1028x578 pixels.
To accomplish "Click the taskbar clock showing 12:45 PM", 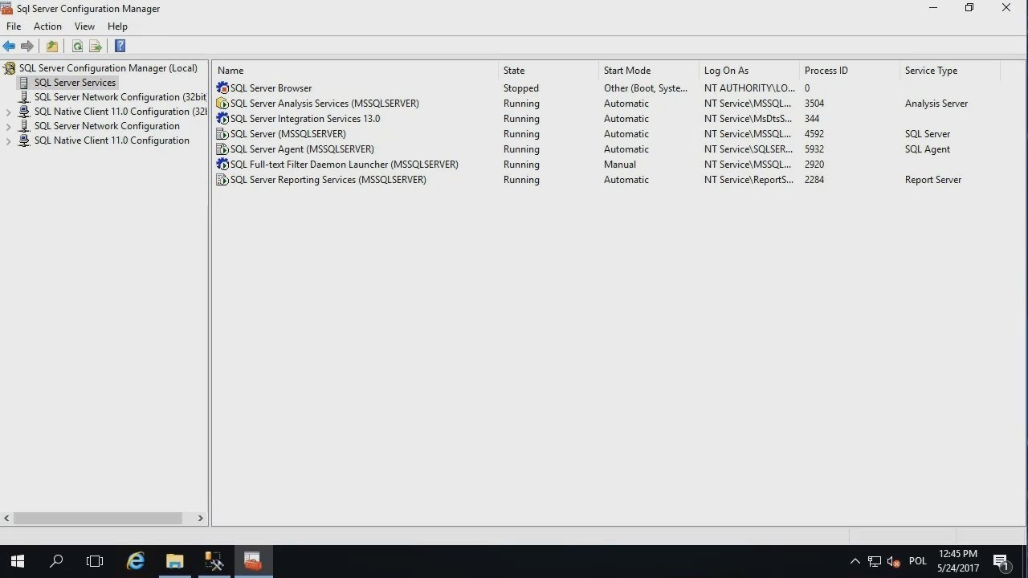I will point(958,561).
